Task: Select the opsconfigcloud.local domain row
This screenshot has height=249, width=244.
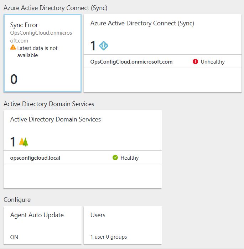Action: [x=83, y=158]
